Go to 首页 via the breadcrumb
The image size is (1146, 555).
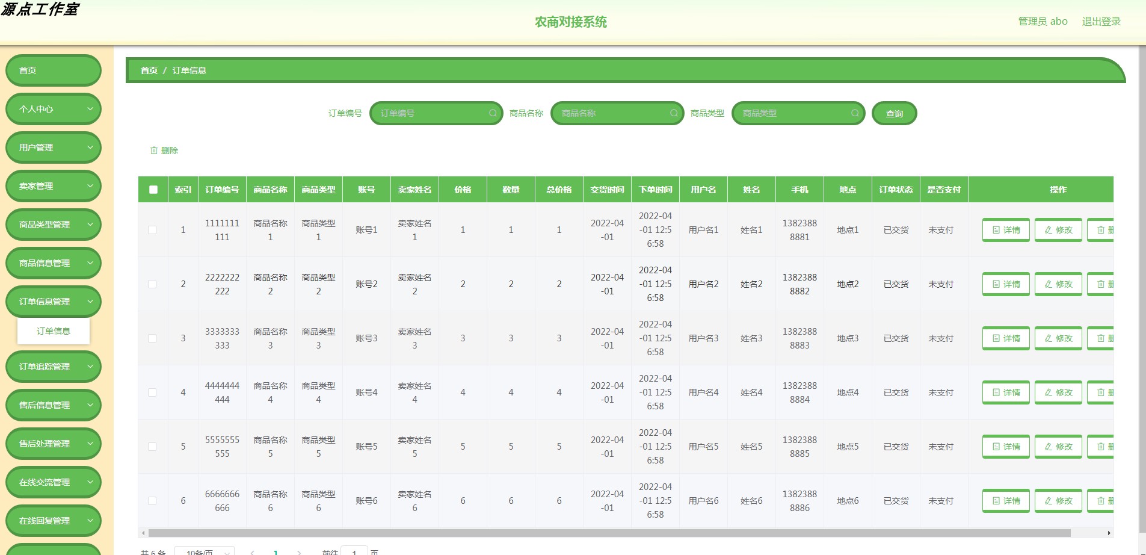[149, 70]
